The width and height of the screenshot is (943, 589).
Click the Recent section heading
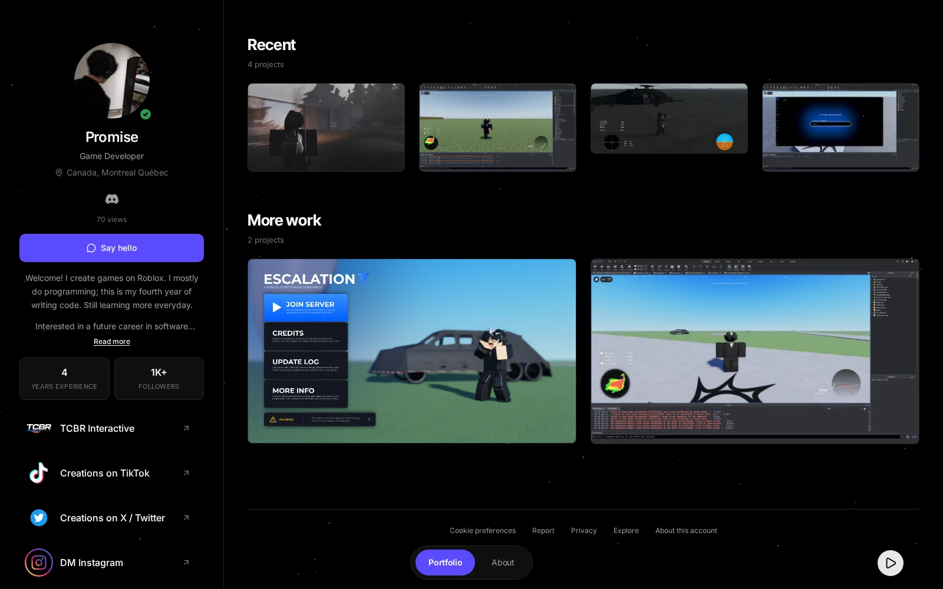pos(271,45)
